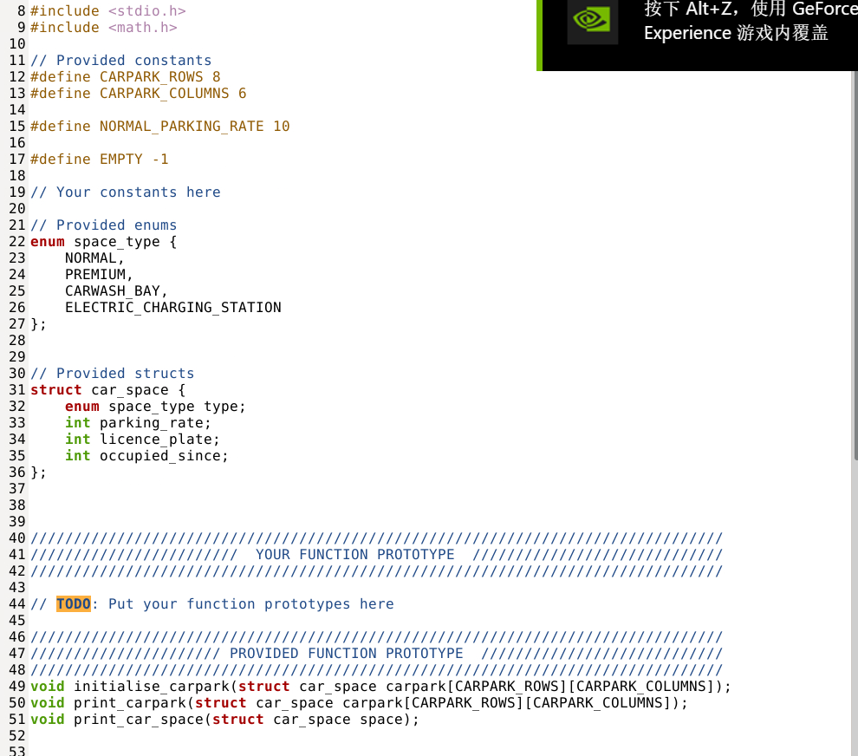Click the print_car_space function prototype

click(x=224, y=720)
